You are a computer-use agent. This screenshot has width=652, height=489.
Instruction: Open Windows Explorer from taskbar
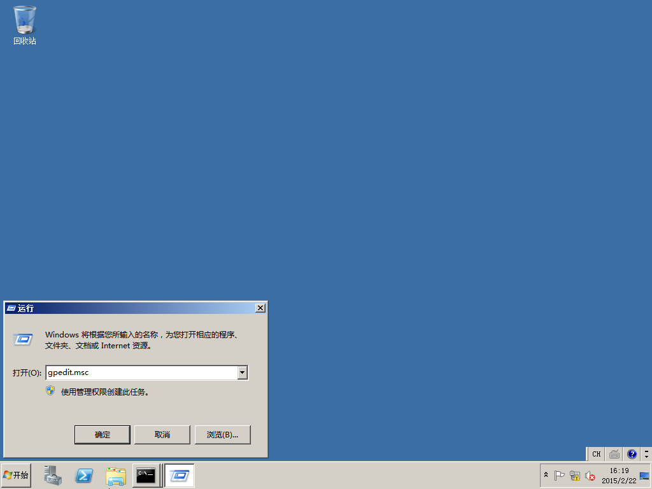(x=116, y=476)
